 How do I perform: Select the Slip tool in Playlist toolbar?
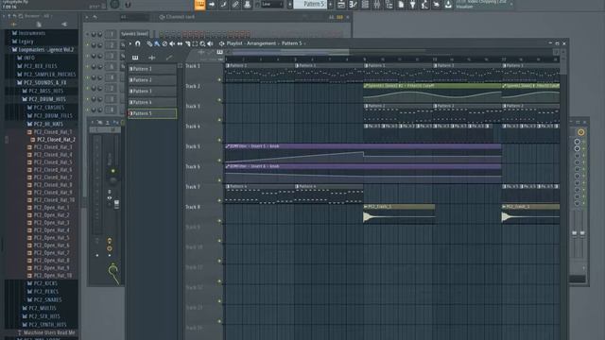click(180, 44)
